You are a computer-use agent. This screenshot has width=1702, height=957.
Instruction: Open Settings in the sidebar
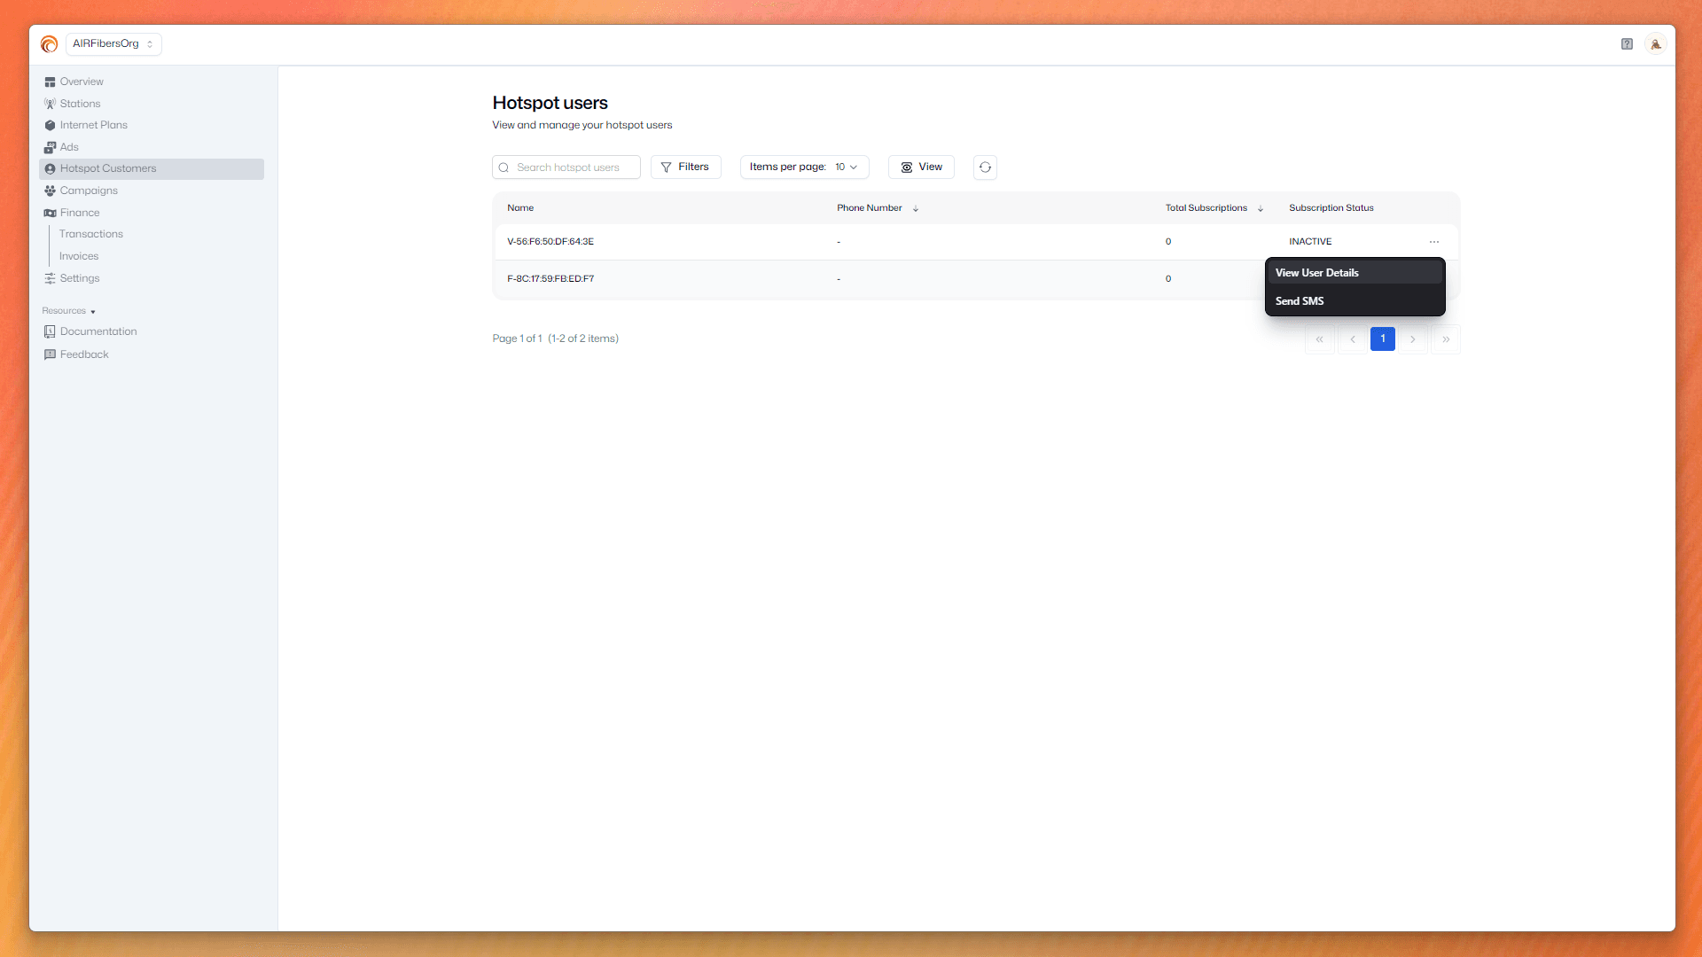[x=80, y=278]
